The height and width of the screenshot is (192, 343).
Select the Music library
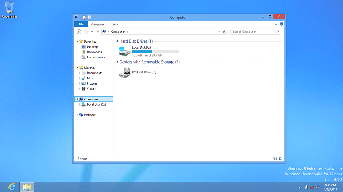click(91, 78)
